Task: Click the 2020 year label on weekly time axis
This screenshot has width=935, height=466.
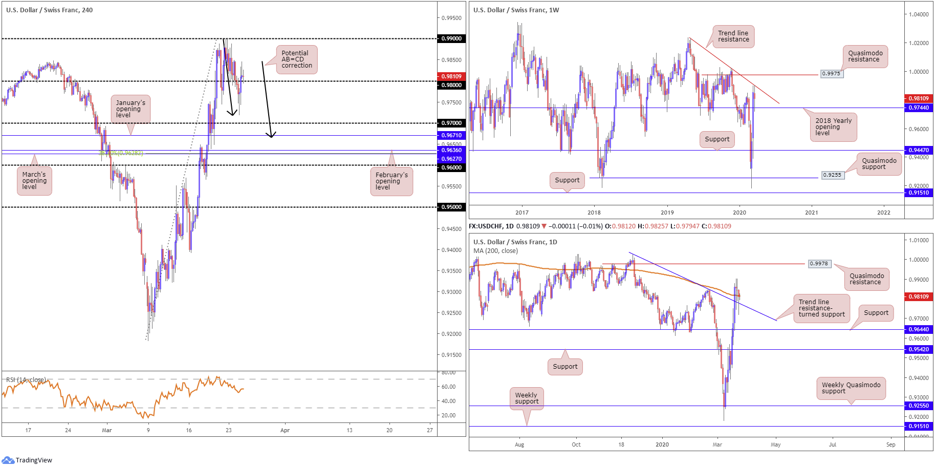Action: tap(740, 213)
